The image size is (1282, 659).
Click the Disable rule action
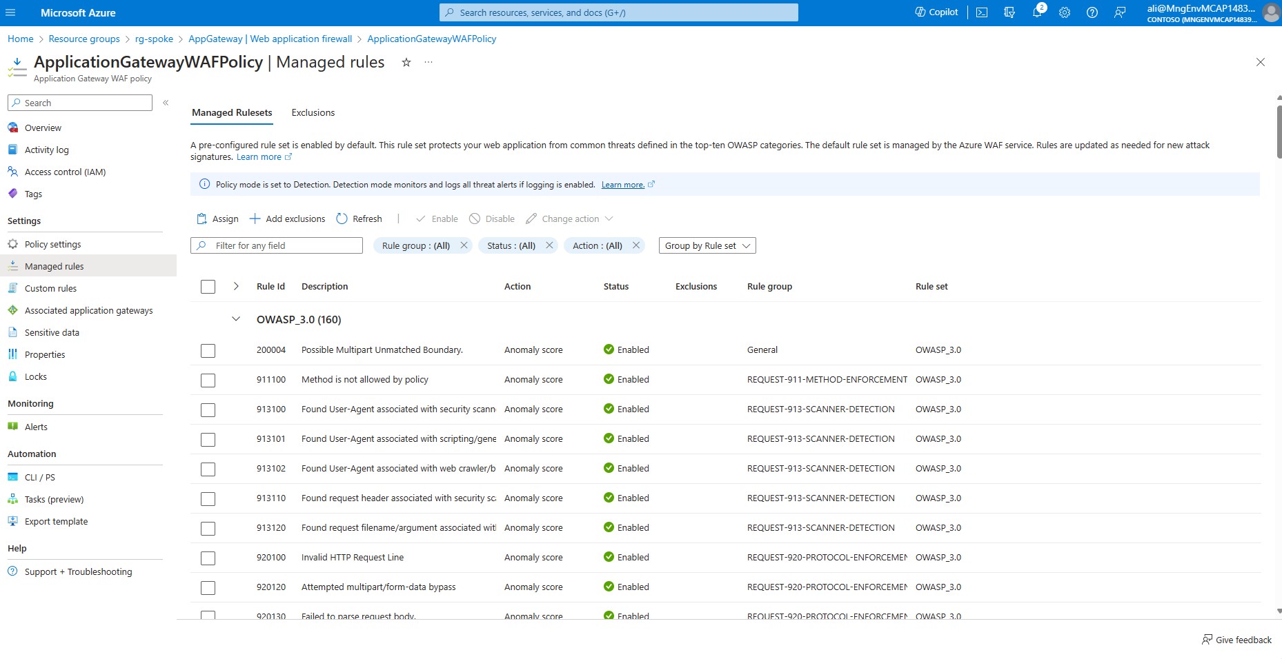[492, 219]
